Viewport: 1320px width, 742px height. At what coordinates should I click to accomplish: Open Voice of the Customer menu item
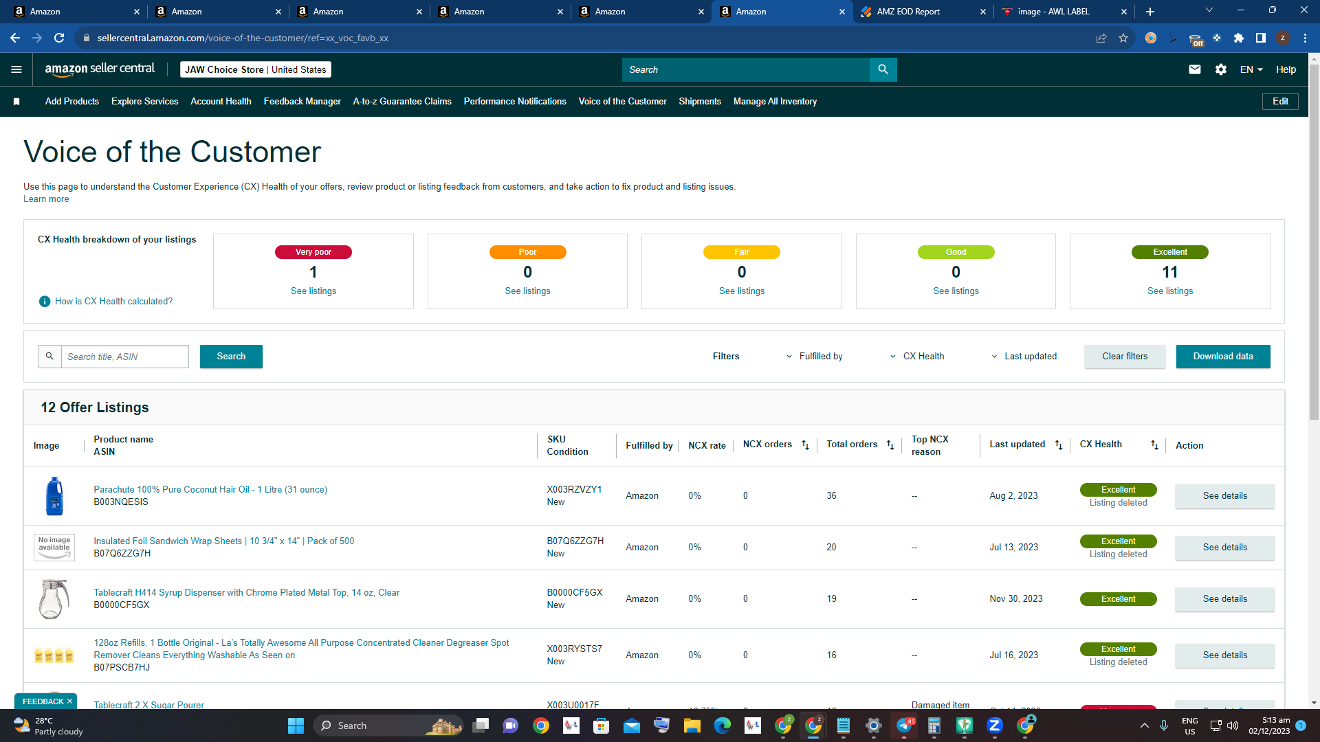[x=623, y=102]
